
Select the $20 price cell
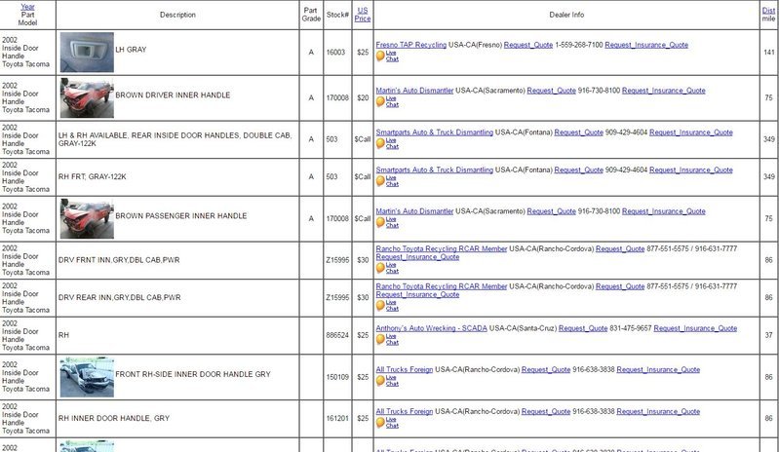coord(363,98)
